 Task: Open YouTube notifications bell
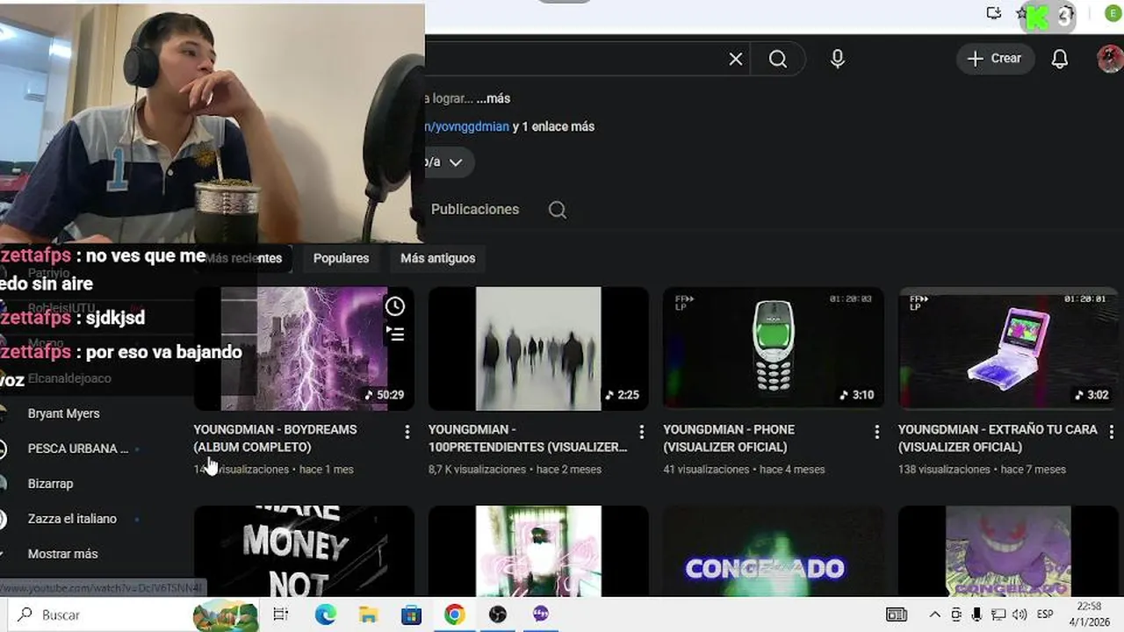point(1060,59)
